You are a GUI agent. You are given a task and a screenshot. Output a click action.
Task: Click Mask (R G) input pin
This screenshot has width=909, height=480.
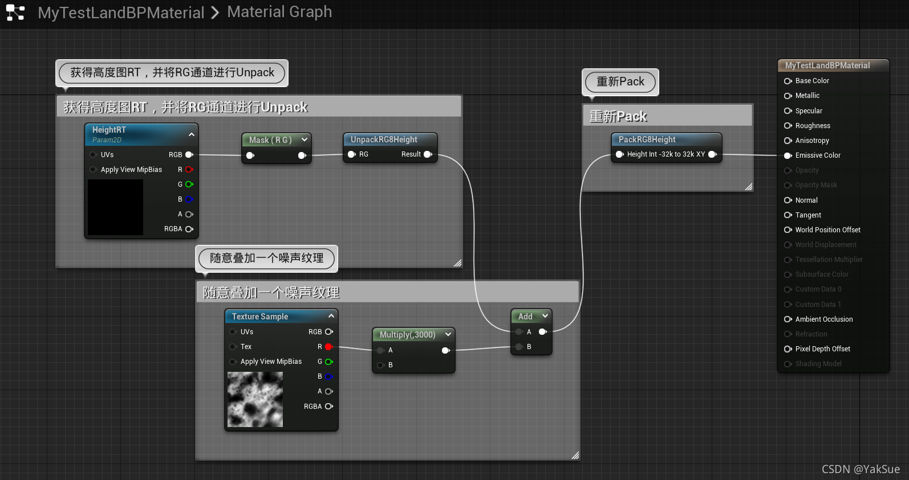pyautogui.click(x=250, y=155)
